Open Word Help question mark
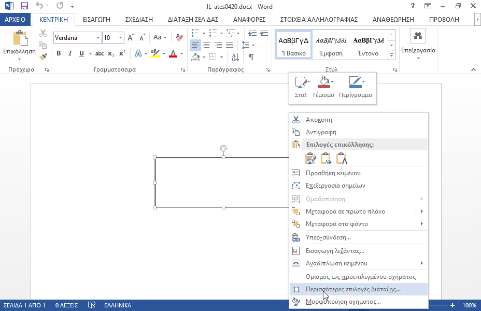 (x=413, y=6)
